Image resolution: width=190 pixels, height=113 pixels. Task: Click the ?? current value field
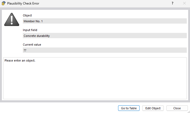tap(105, 50)
